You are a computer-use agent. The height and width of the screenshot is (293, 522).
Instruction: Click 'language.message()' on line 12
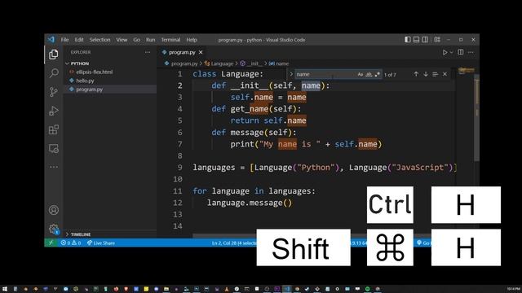coord(250,203)
